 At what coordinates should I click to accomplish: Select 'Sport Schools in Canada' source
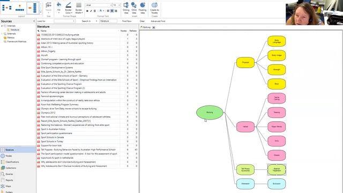[53, 137]
